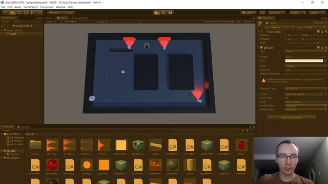Select Assets folder in Project tree
This screenshot has width=328, height=184.
tap(11, 151)
